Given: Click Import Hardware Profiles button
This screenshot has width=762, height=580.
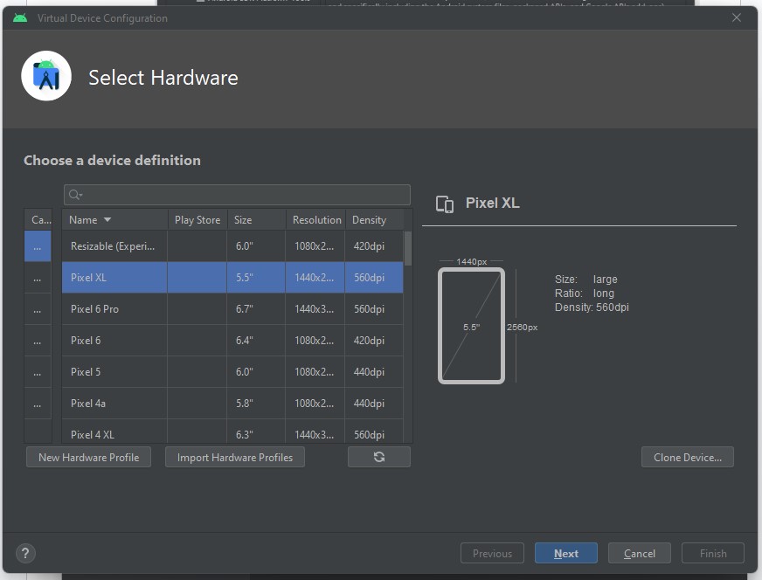Looking at the screenshot, I should [x=235, y=457].
